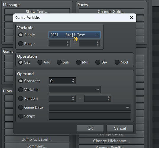Choose the Sub operation
Image resolution: width=159 pixels, height=148 pixels.
coord(59,62)
